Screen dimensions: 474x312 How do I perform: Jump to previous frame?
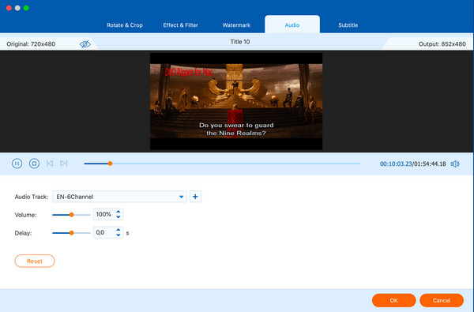50,164
